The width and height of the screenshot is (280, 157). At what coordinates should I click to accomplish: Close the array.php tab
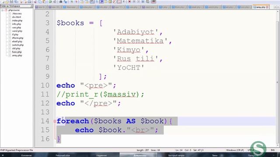tap(267, 7)
